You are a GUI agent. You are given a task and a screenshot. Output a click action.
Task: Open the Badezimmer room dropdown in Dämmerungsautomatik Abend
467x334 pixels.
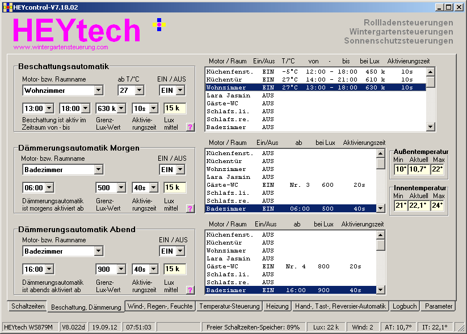click(x=99, y=251)
